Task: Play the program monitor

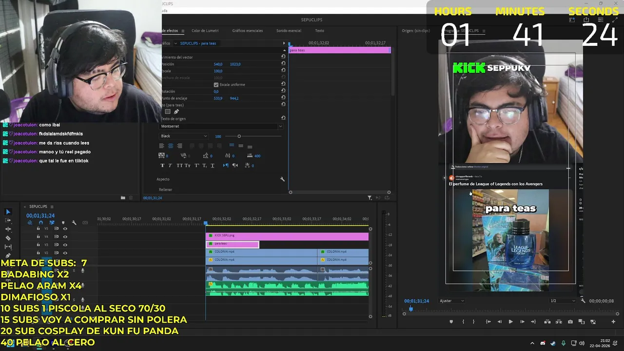Action: point(511,322)
